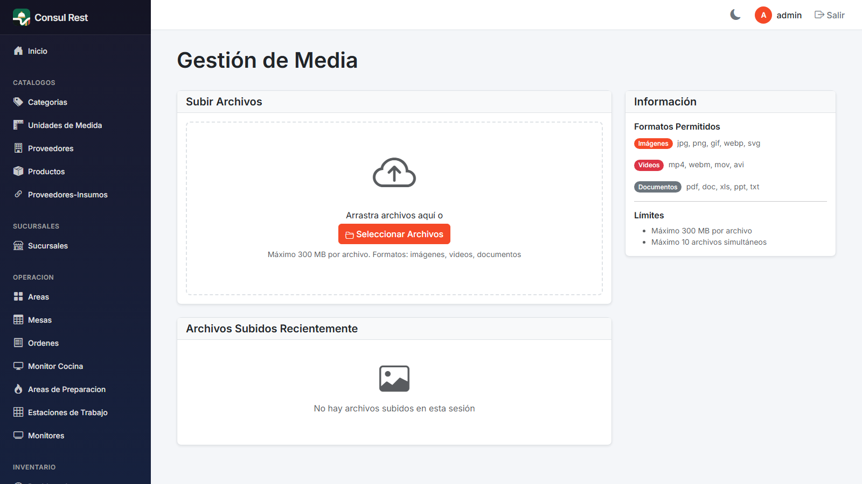The image size is (862, 484).
Task: Navigate to Productos
Action: tap(75, 172)
